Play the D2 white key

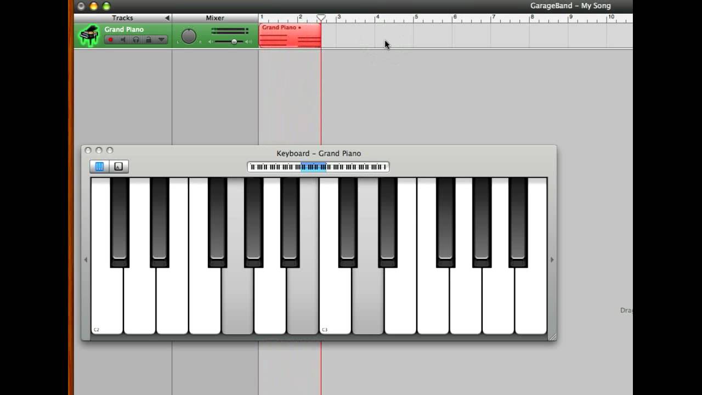click(x=139, y=302)
